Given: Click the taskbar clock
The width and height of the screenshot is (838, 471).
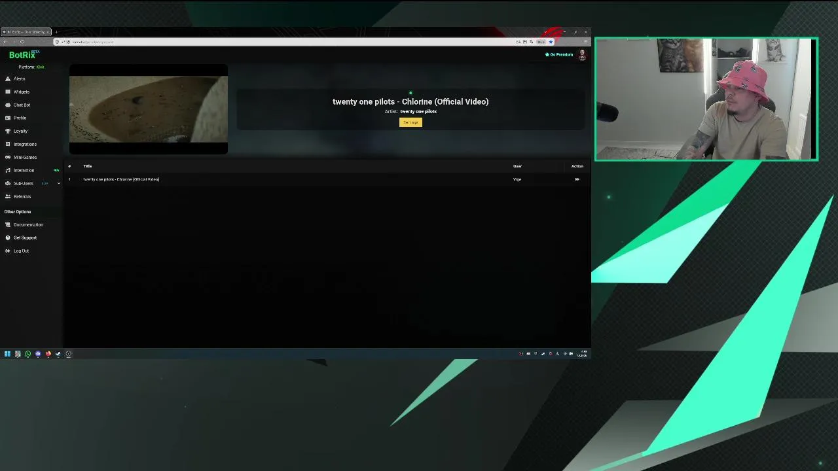Looking at the screenshot, I should (582, 354).
